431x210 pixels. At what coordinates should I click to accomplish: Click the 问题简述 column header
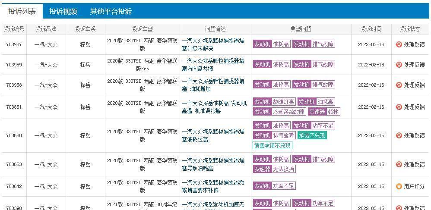[x=215, y=29]
